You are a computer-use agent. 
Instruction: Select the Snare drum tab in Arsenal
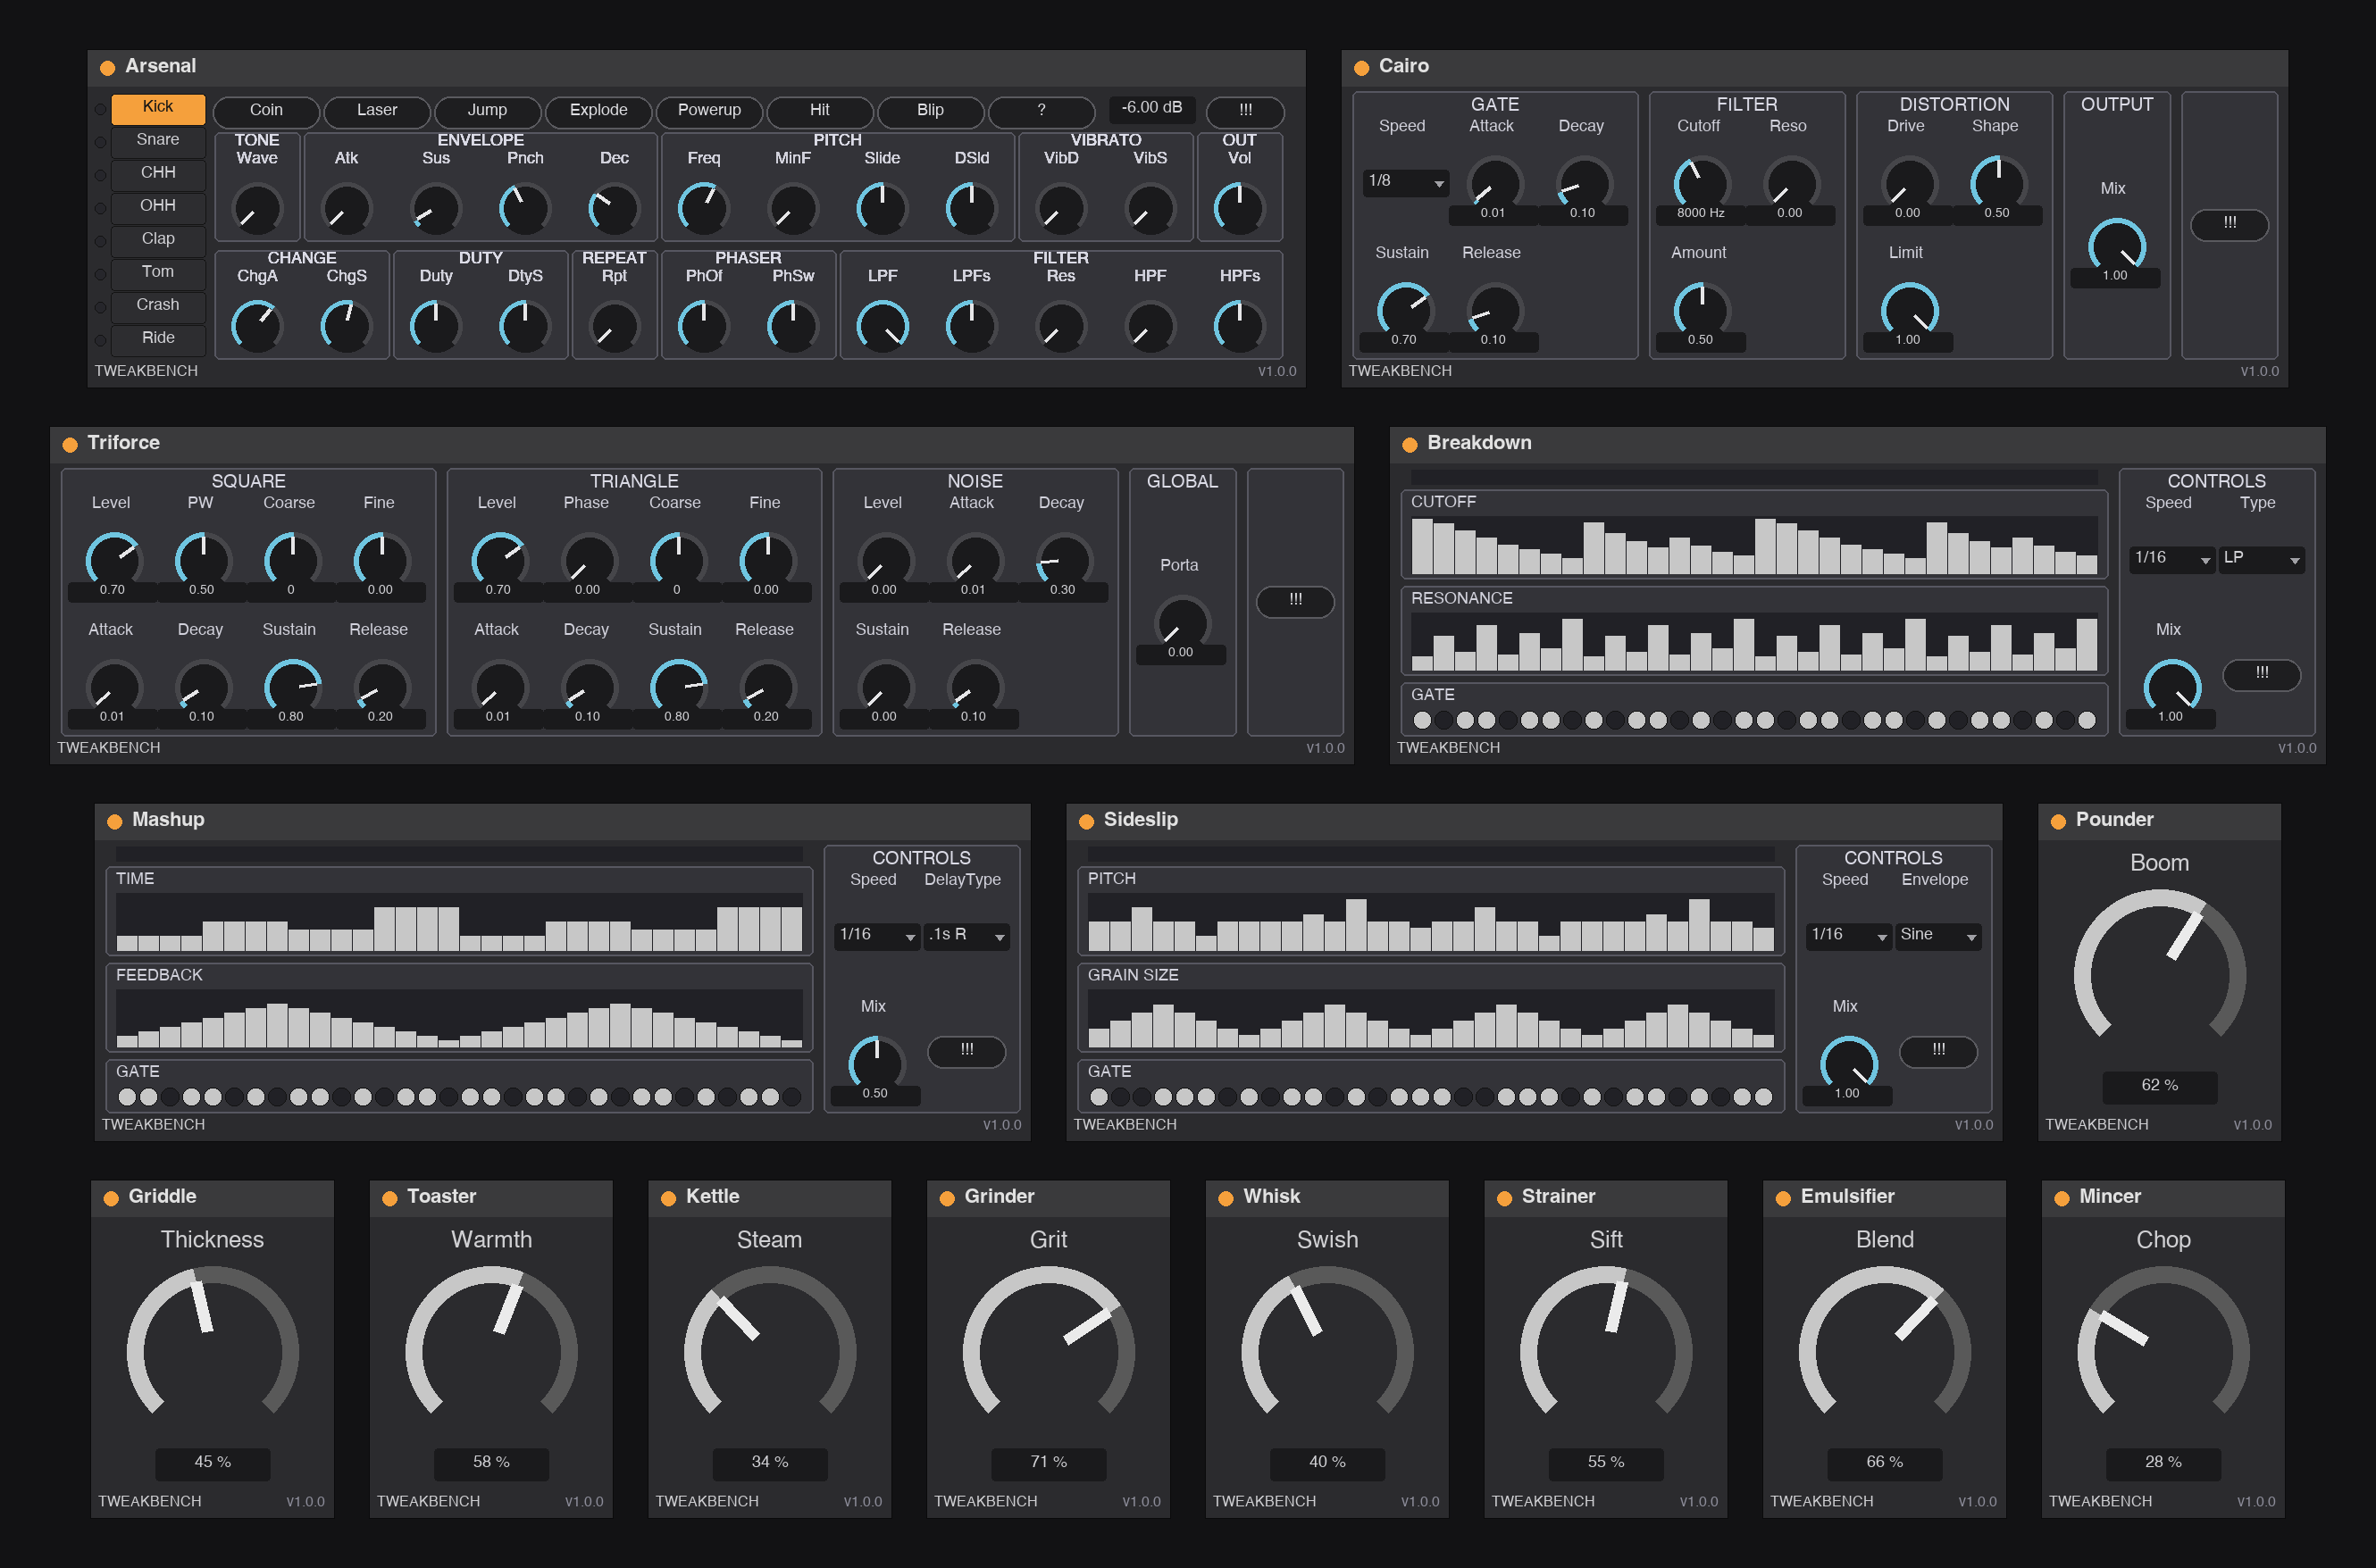(x=158, y=141)
